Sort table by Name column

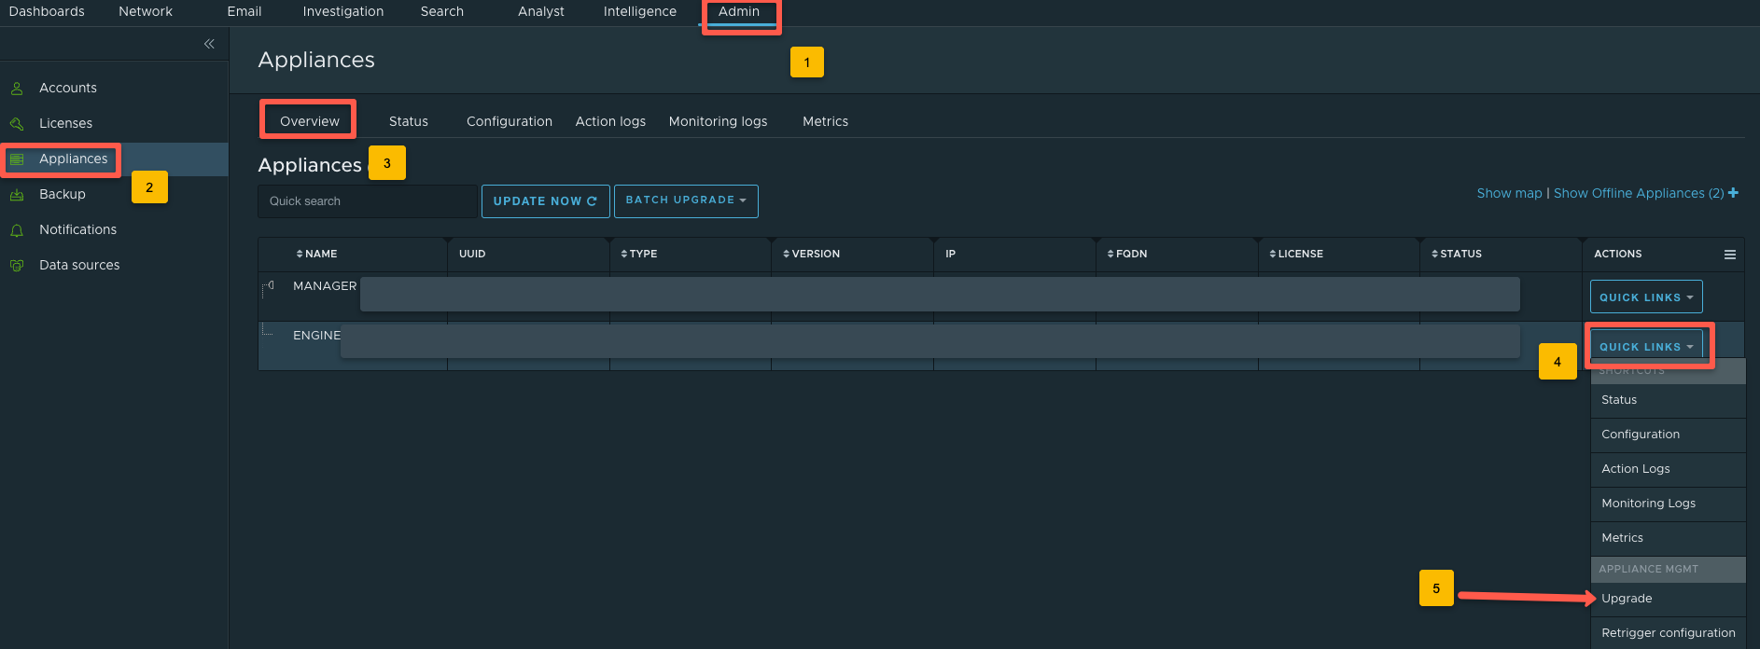tap(317, 254)
